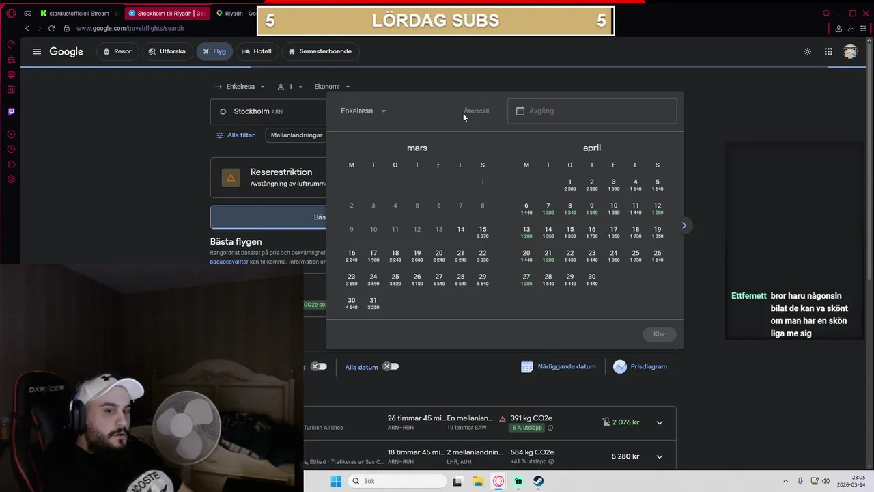Open the Ekonomi cabin class dropdown

[x=332, y=87]
